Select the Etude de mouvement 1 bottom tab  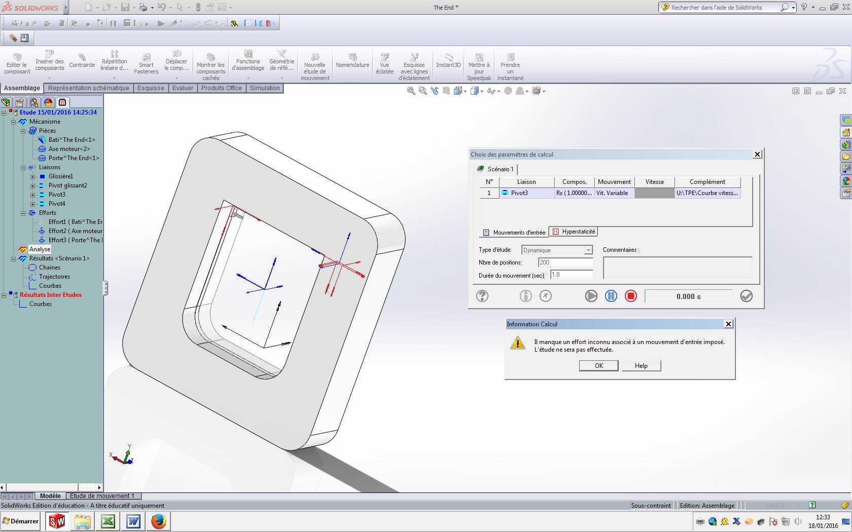102,496
